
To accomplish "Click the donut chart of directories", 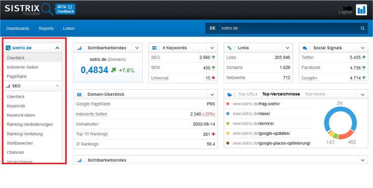I will (341, 123).
